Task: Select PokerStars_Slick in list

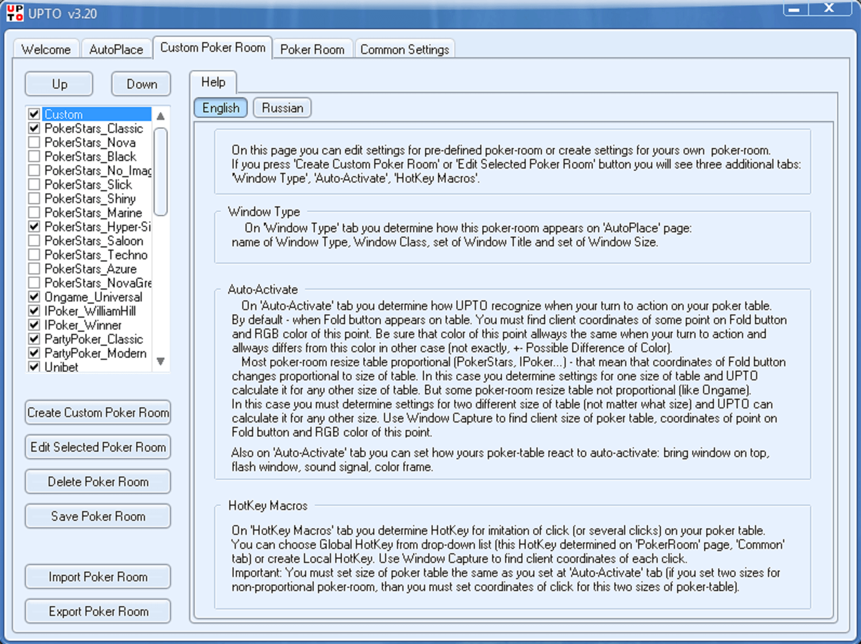Action: pyautogui.click(x=88, y=185)
